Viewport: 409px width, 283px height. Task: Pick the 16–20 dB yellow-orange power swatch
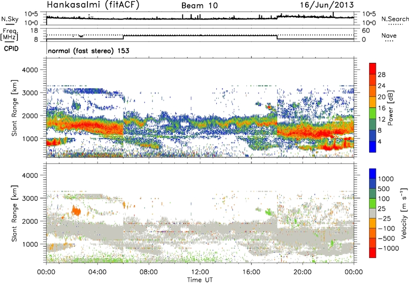click(373, 102)
